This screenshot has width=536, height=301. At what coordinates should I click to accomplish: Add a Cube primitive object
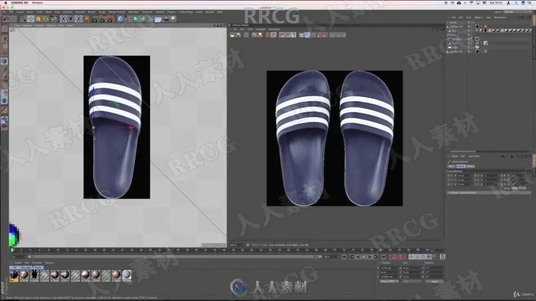pos(120,19)
